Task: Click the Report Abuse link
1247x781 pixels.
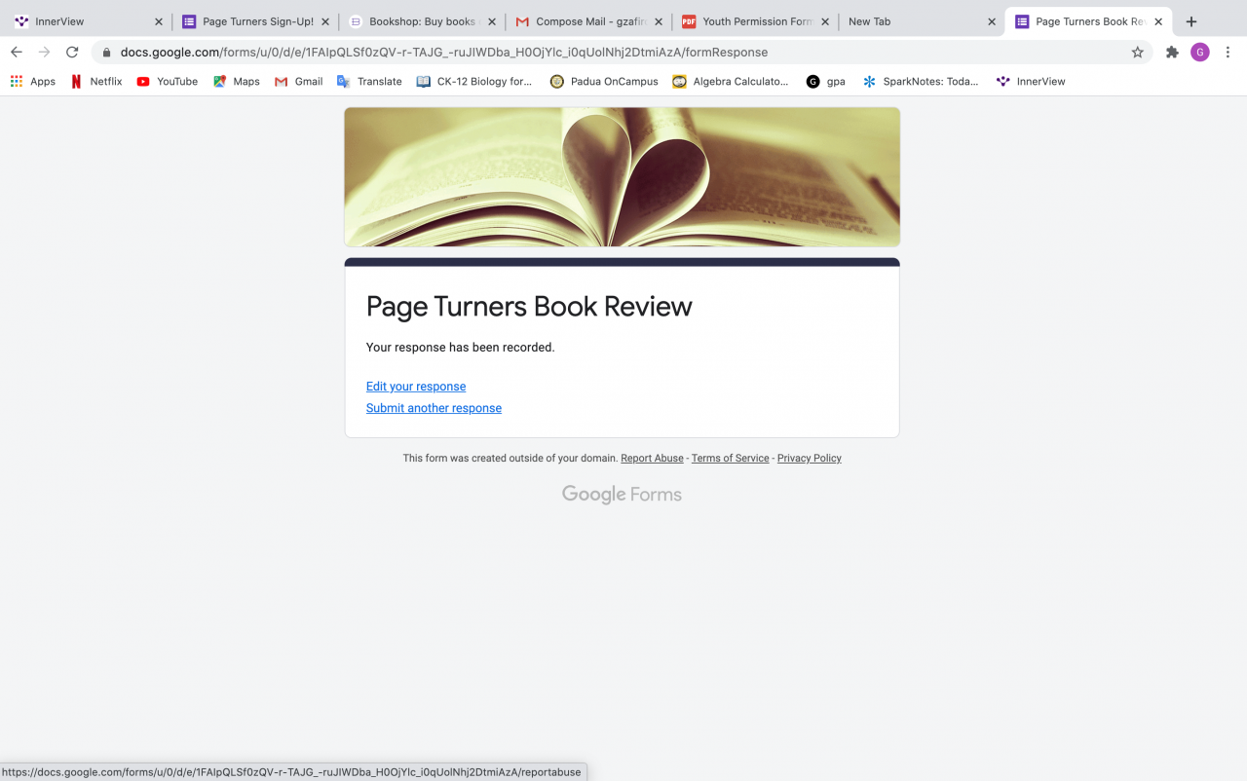Action: (652, 459)
